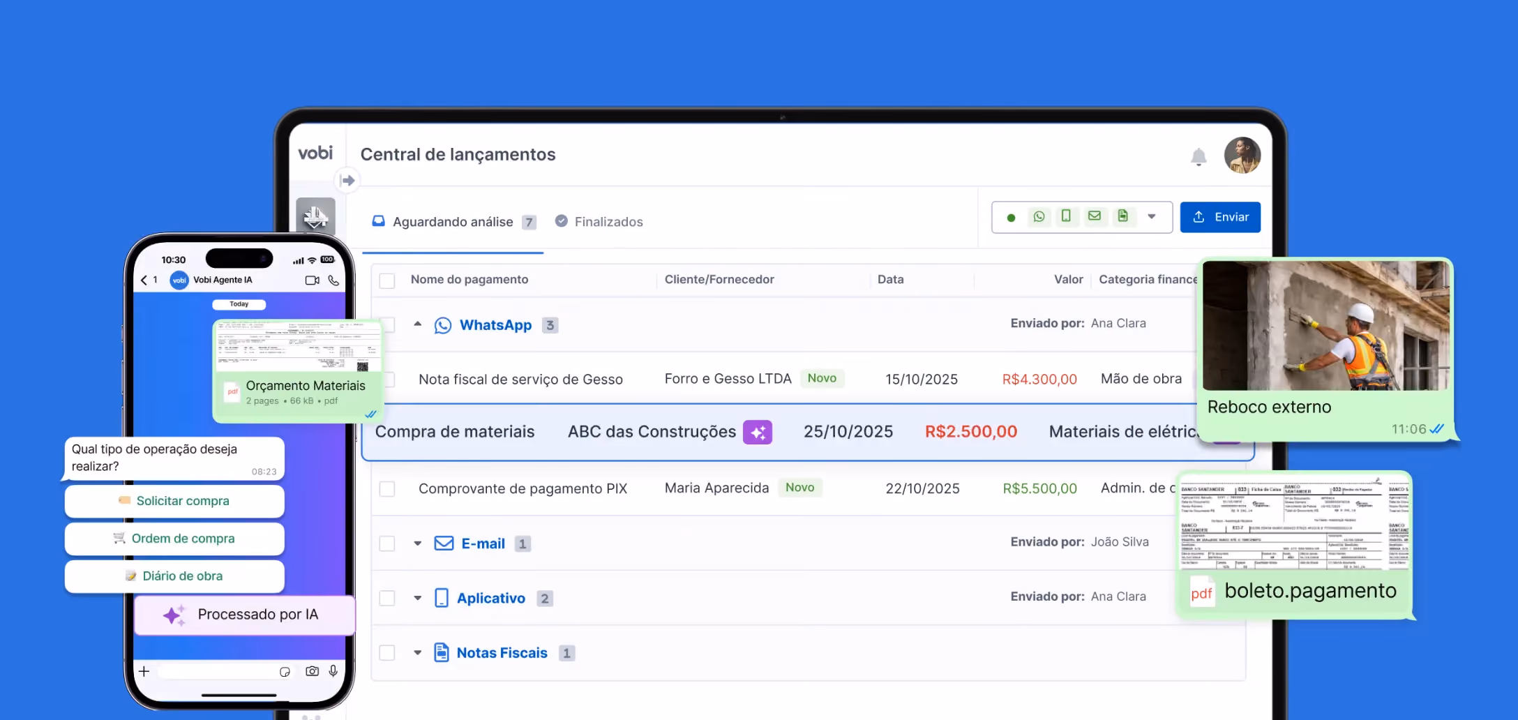The height and width of the screenshot is (720, 1518).
Task: Open the notifications bell
Action: (1198, 156)
